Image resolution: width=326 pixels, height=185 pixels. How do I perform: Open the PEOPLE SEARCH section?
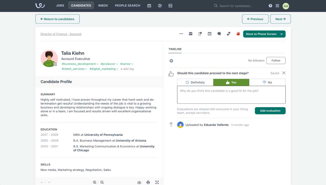[x=127, y=5]
